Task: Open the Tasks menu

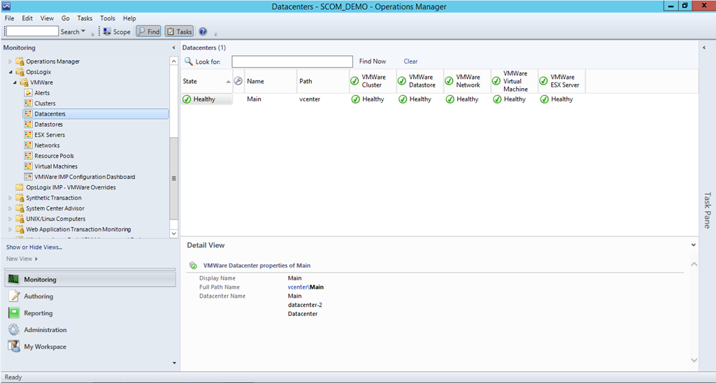Action: [85, 18]
